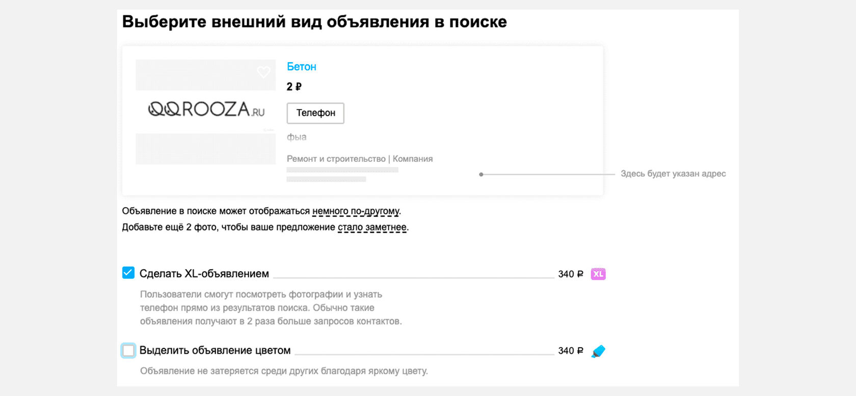Open the Бетон listing title link

[x=301, y=67]
